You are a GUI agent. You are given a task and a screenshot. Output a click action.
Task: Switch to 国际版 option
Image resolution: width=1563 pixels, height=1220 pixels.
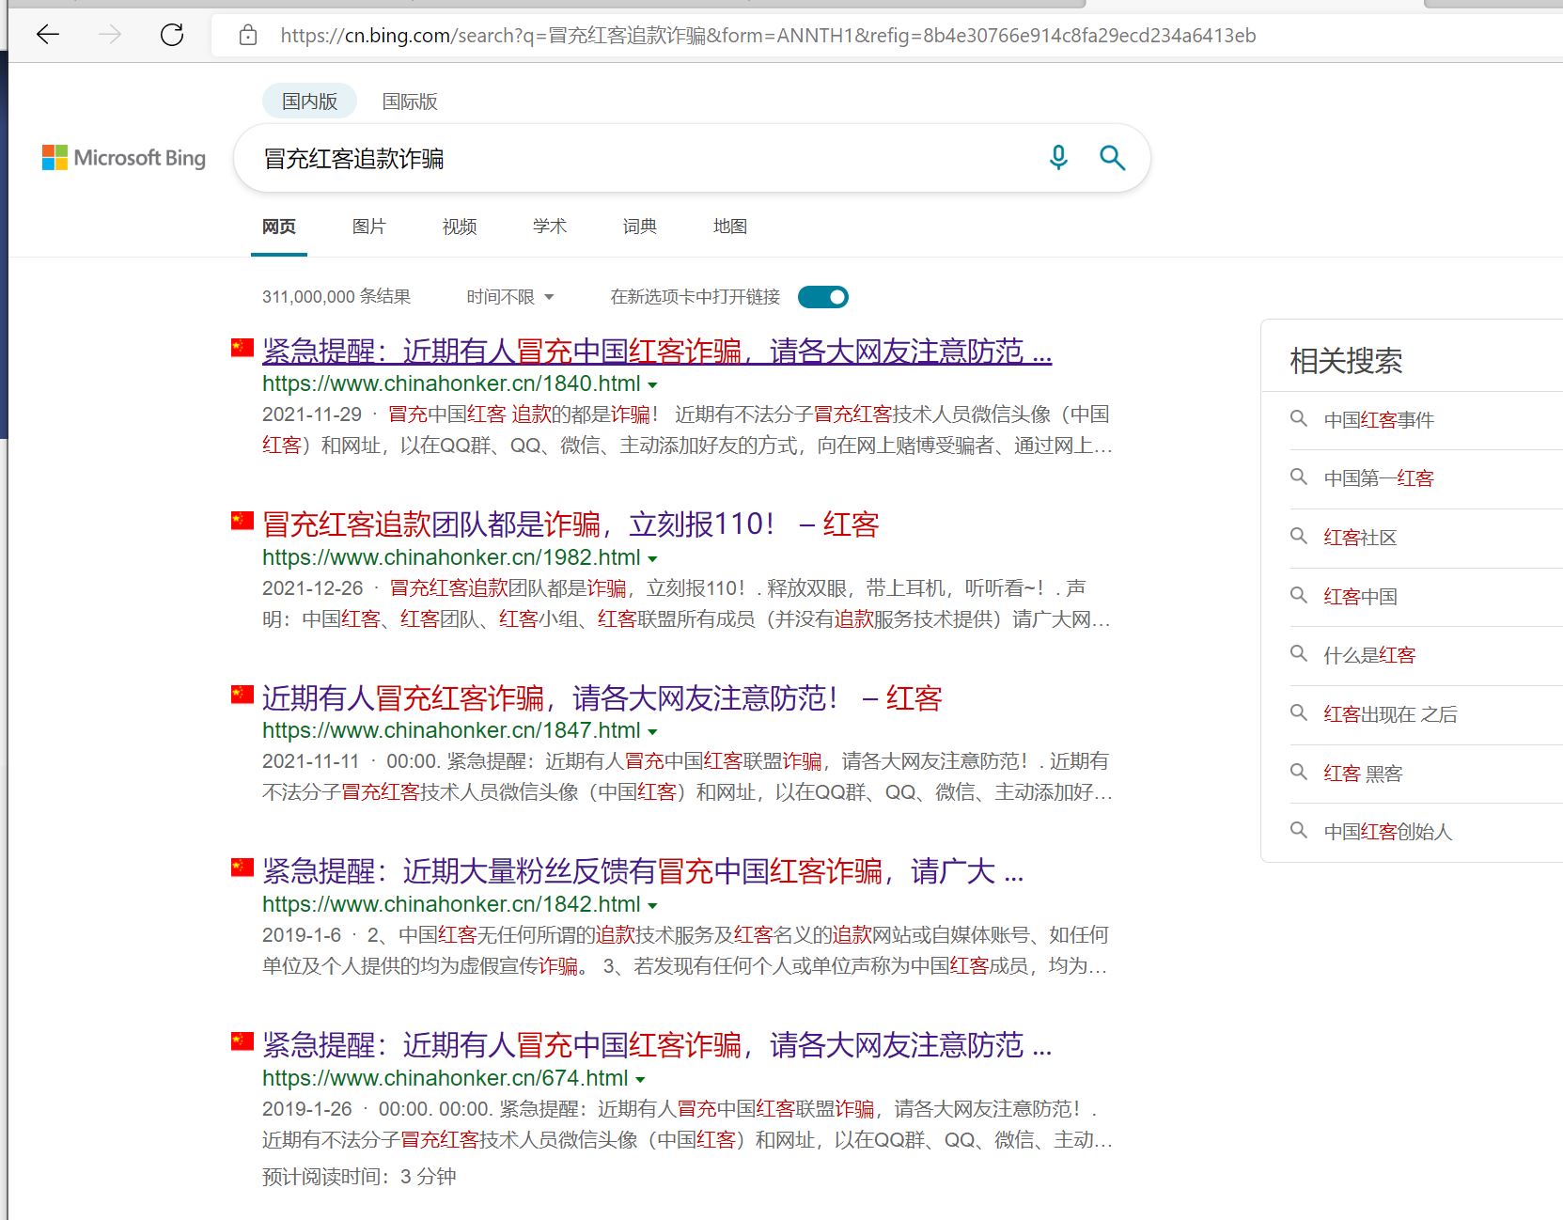[x=410, y=102]
